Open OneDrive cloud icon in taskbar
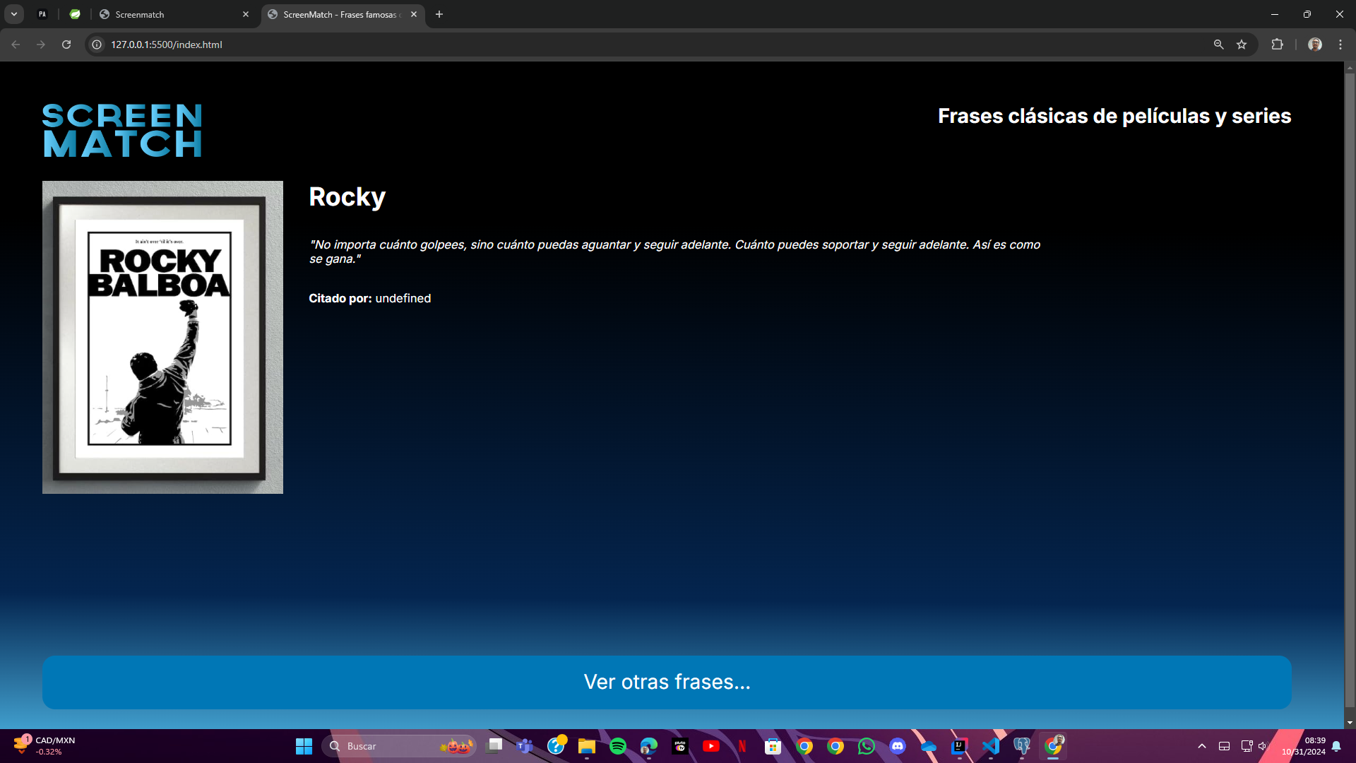Image resolution: width=1356 pixels, height=763 pixels. point(929,746)
